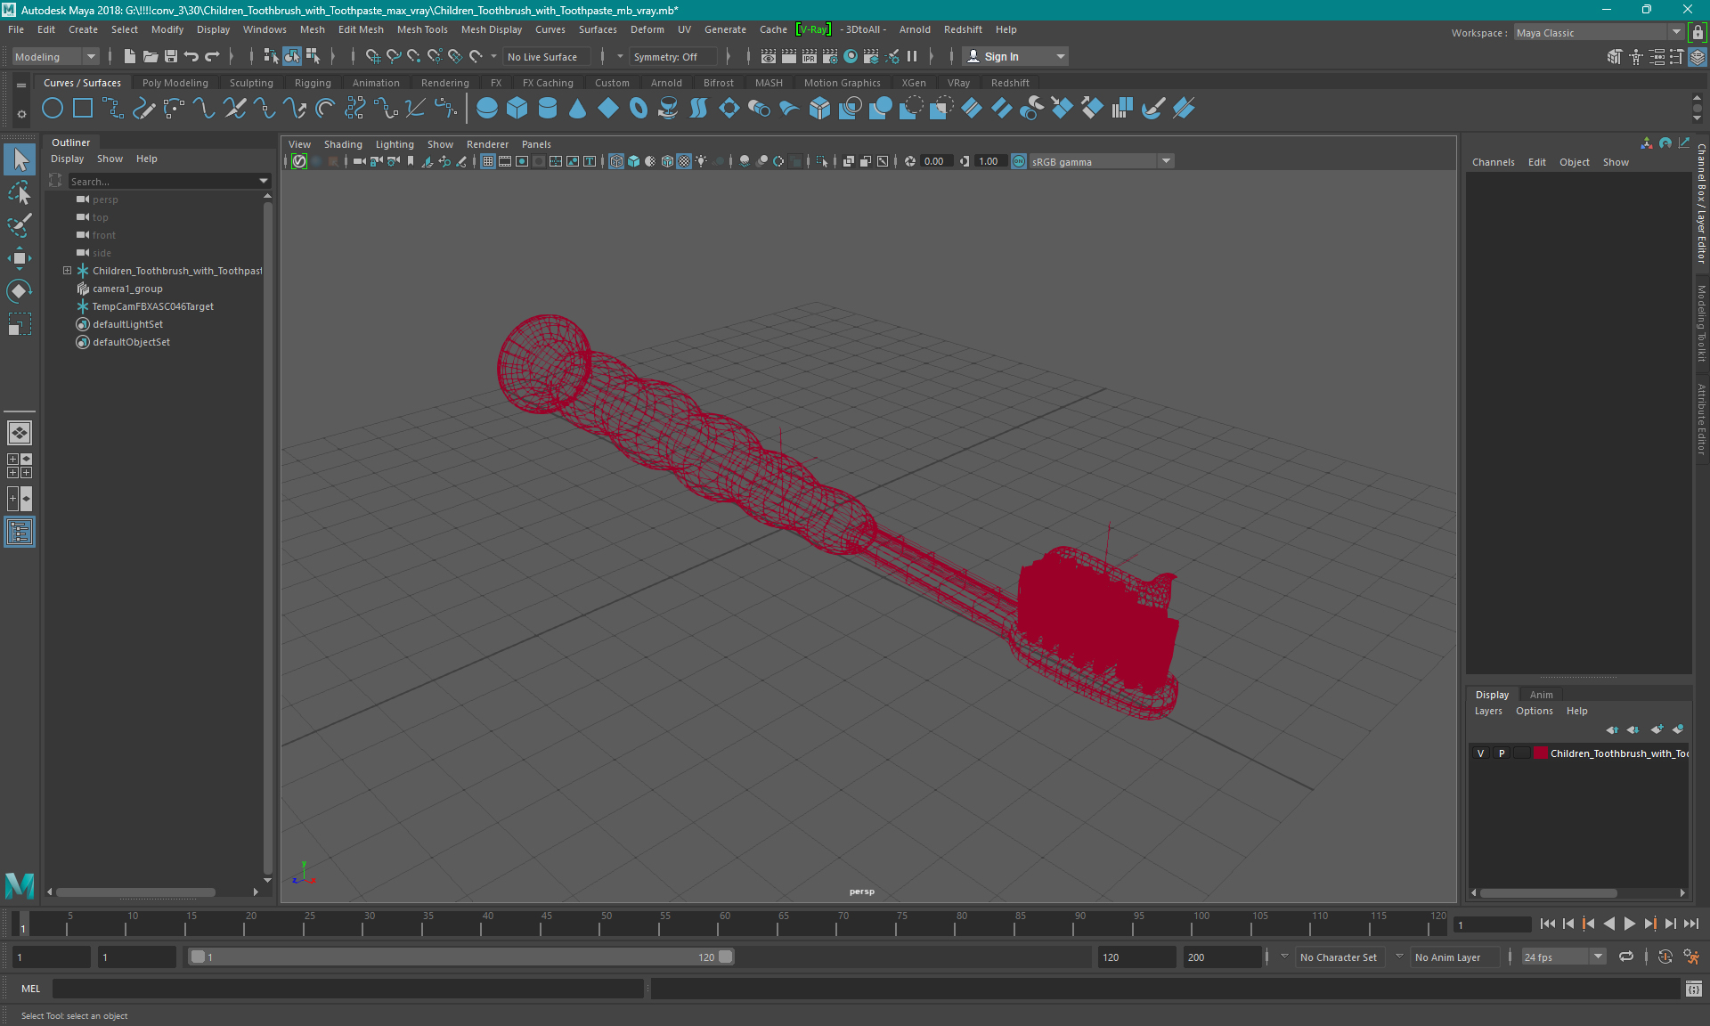Create a NURBS torus from shelf
Image resolution: width=1710 pixels, height=1026 pixels.
[639, 109]
